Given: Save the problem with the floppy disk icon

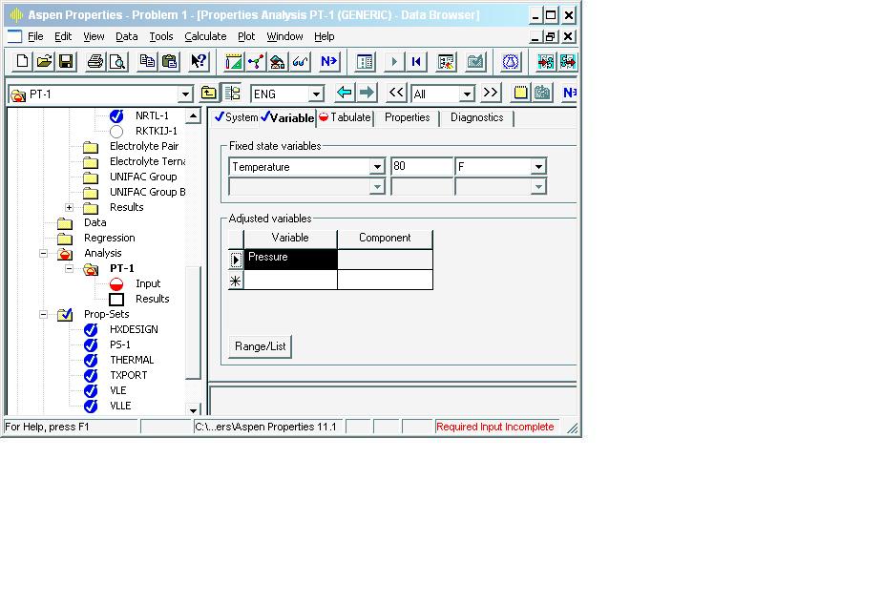Looking at the screenshot, I should (66, 61).
